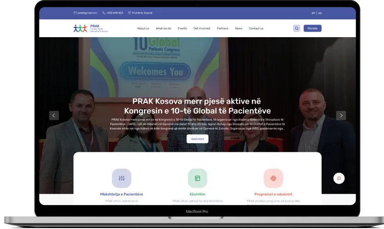This screenshot has width=384, height=229.
Task: Switch language to sq
Action: 320,13
